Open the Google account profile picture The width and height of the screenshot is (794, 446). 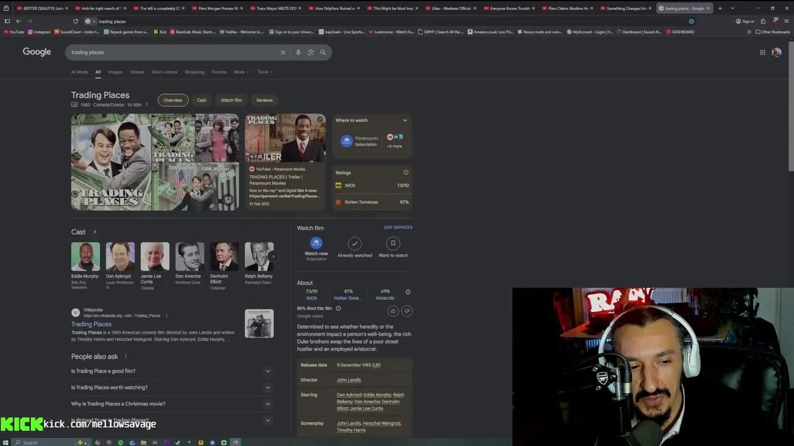776,53
